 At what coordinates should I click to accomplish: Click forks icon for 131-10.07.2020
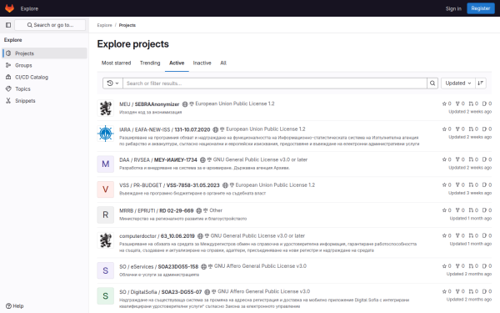click(x=457, y=129)
